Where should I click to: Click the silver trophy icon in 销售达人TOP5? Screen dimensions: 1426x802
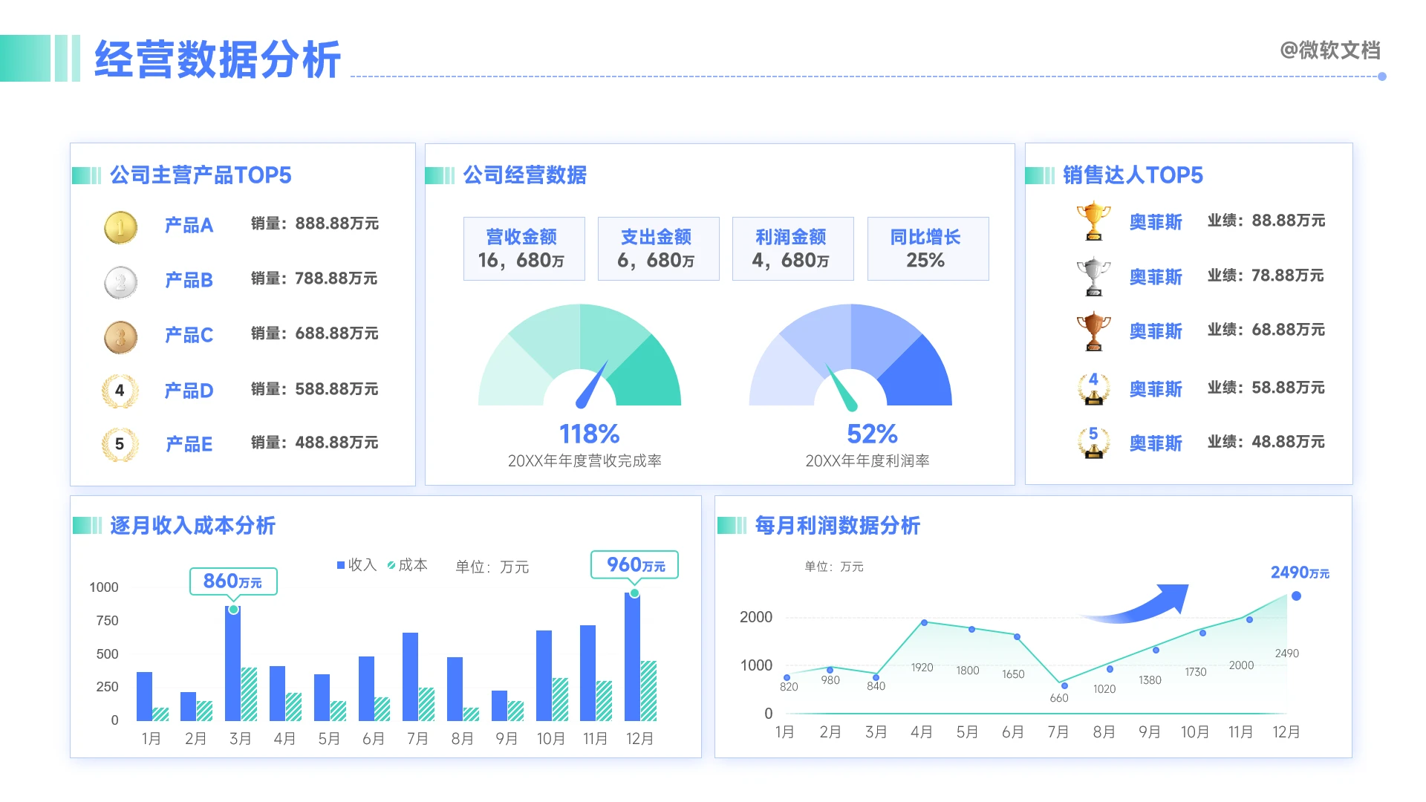(1093, 276)
